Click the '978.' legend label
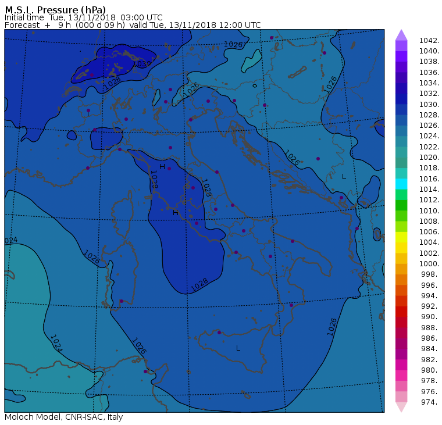 [x=430, y=381]
